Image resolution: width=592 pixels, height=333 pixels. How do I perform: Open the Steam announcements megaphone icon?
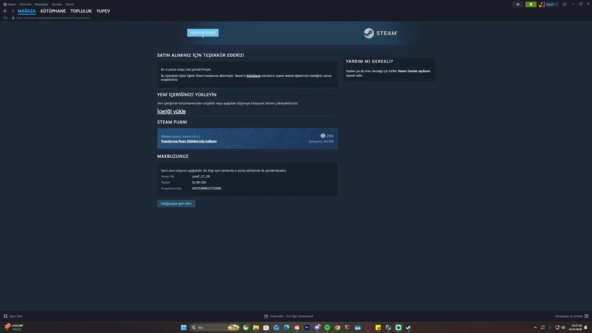click(x=518, y=4)
